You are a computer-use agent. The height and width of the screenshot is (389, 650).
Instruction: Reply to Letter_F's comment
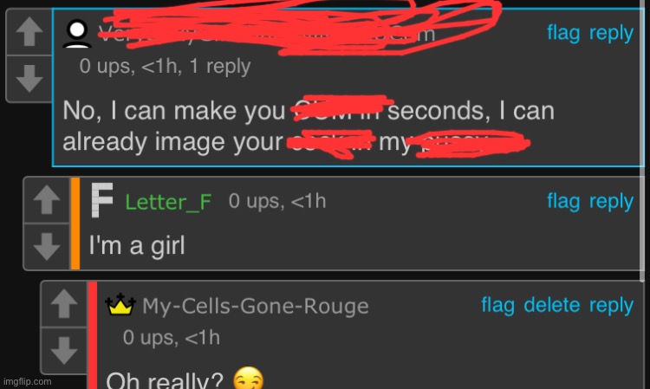[611, 201]
